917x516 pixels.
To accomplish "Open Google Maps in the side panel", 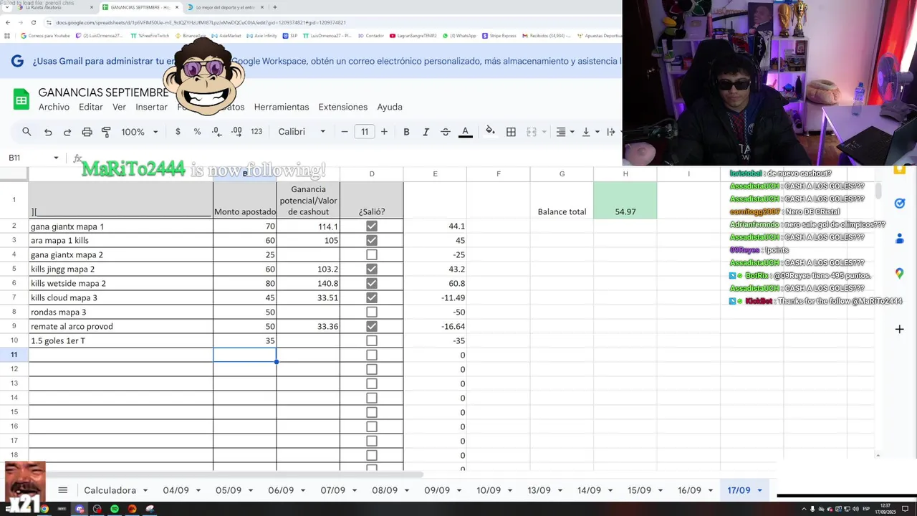I will [899, 274].
